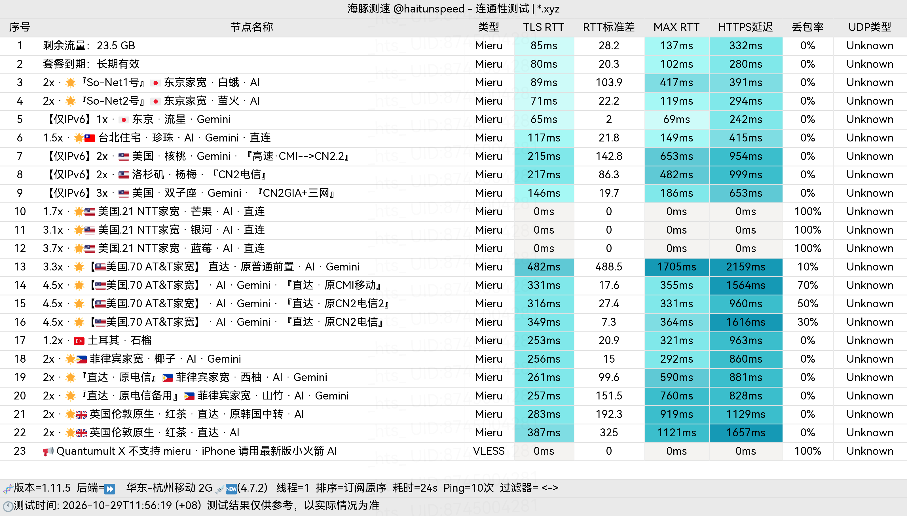Click the Turkey flag in row 17

click(x=79, y=341)
